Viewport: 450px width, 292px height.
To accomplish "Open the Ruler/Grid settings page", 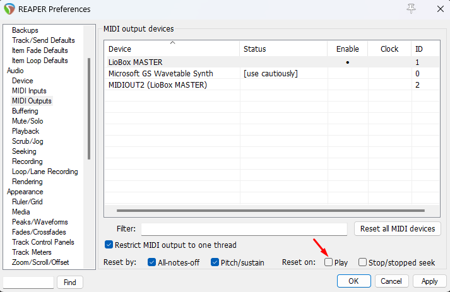I will (x=27, y=202).
